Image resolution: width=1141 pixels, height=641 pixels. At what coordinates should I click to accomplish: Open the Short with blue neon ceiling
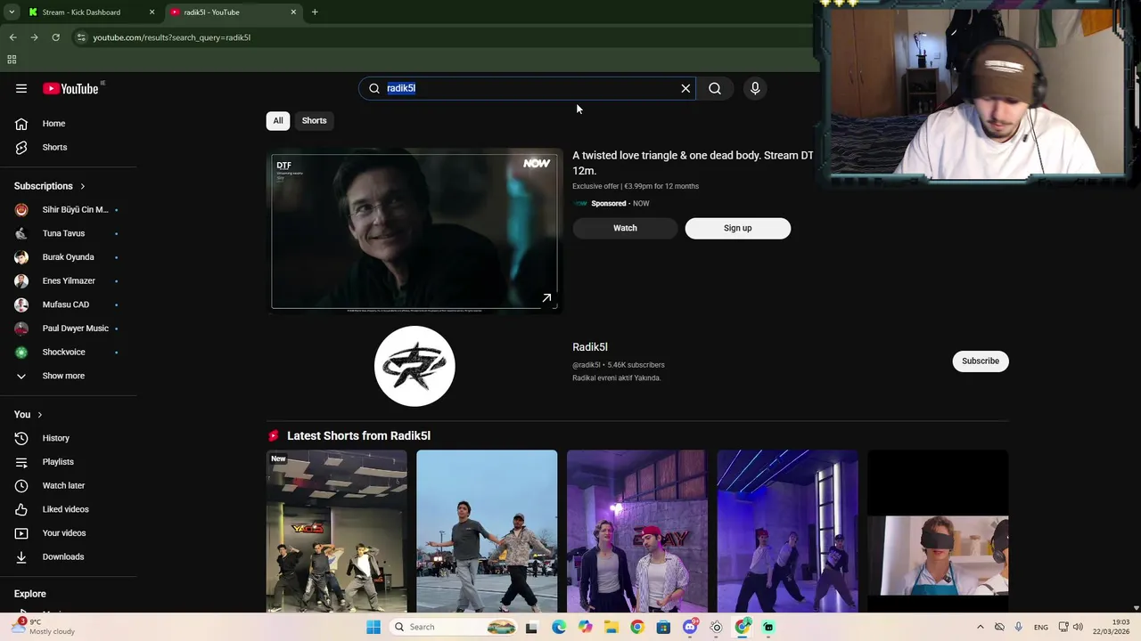point(788,531)
